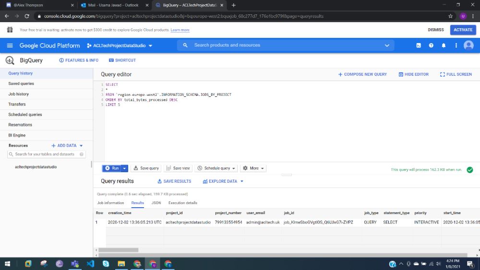Expand the search bar chevron dropdown
The height and width of the screenshot is (270, 480).
click(x=387, y=46)
